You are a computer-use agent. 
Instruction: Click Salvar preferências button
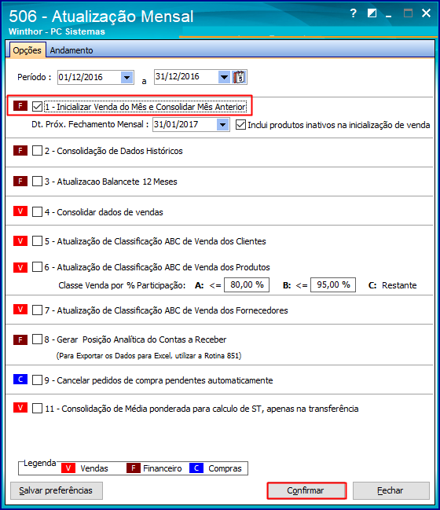57,490
